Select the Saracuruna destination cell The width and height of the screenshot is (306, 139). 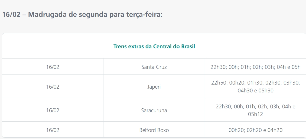point(154,110)
